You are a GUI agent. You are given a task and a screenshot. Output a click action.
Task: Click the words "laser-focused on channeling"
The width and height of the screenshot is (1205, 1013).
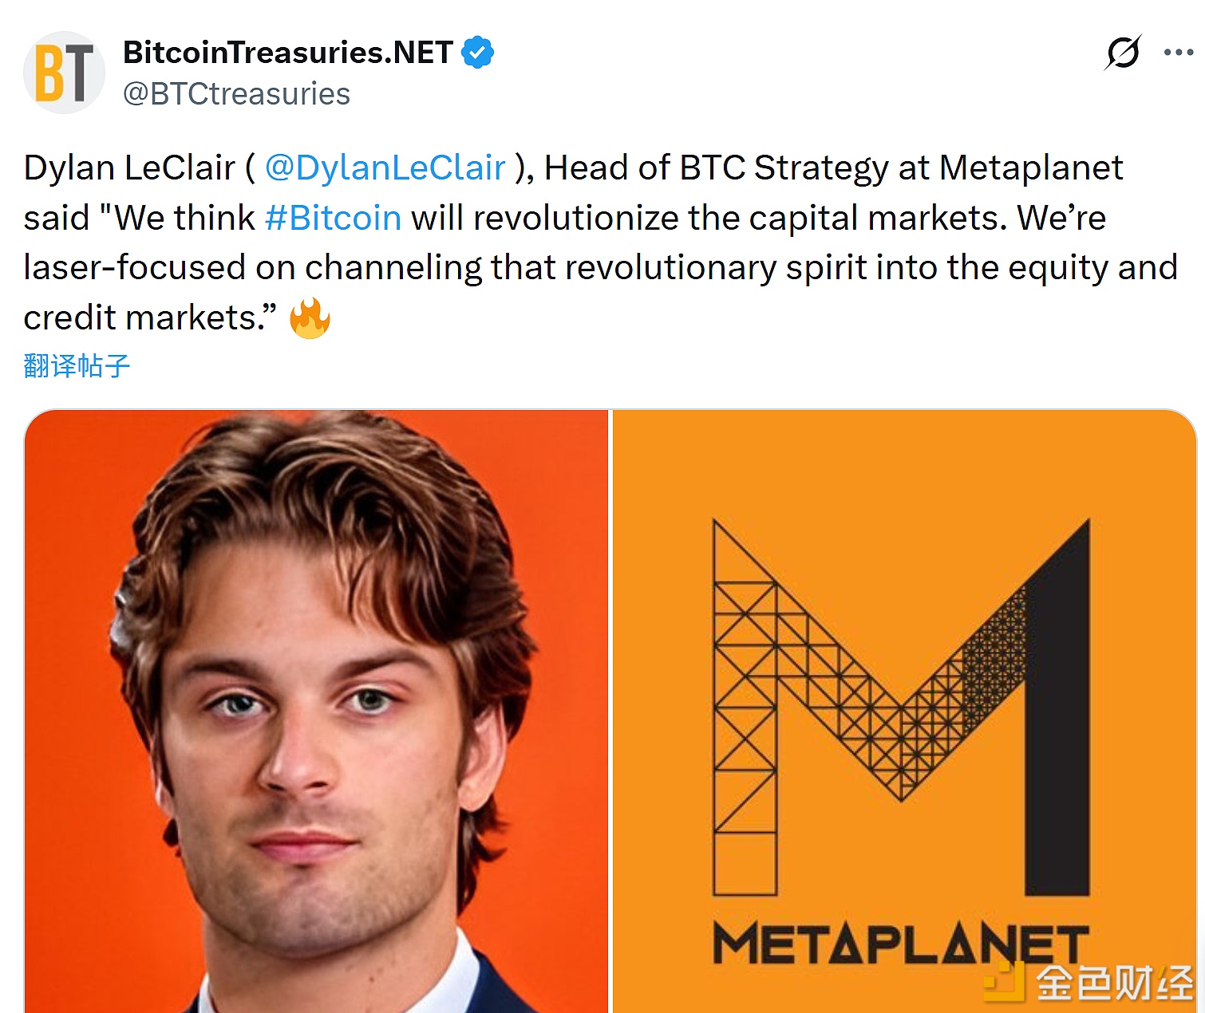click(252, 267)
